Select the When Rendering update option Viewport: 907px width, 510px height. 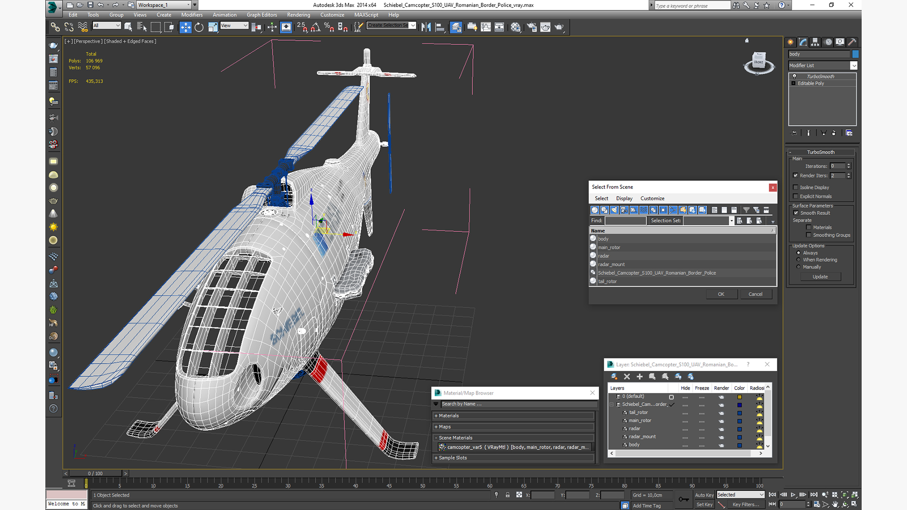pyautogui.click(x=799, y=260)
